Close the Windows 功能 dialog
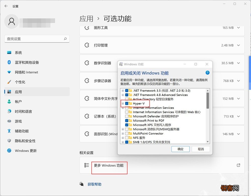This screenshot has width=251, height=196. click(207, 64)
